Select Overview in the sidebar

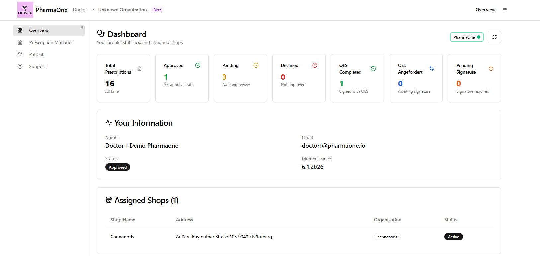click(39, 30)
